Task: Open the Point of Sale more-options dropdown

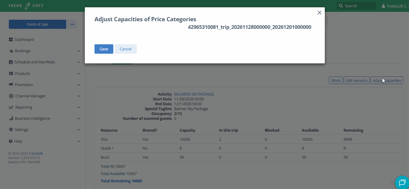Action: (72, 24)
